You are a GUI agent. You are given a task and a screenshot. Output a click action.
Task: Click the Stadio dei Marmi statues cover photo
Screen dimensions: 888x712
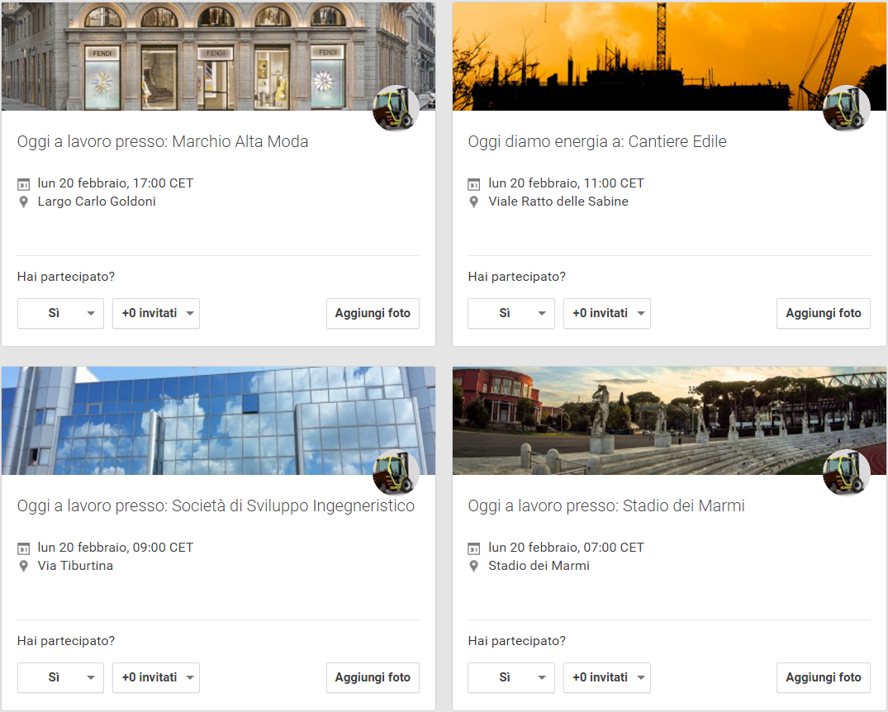pos(669,420)
